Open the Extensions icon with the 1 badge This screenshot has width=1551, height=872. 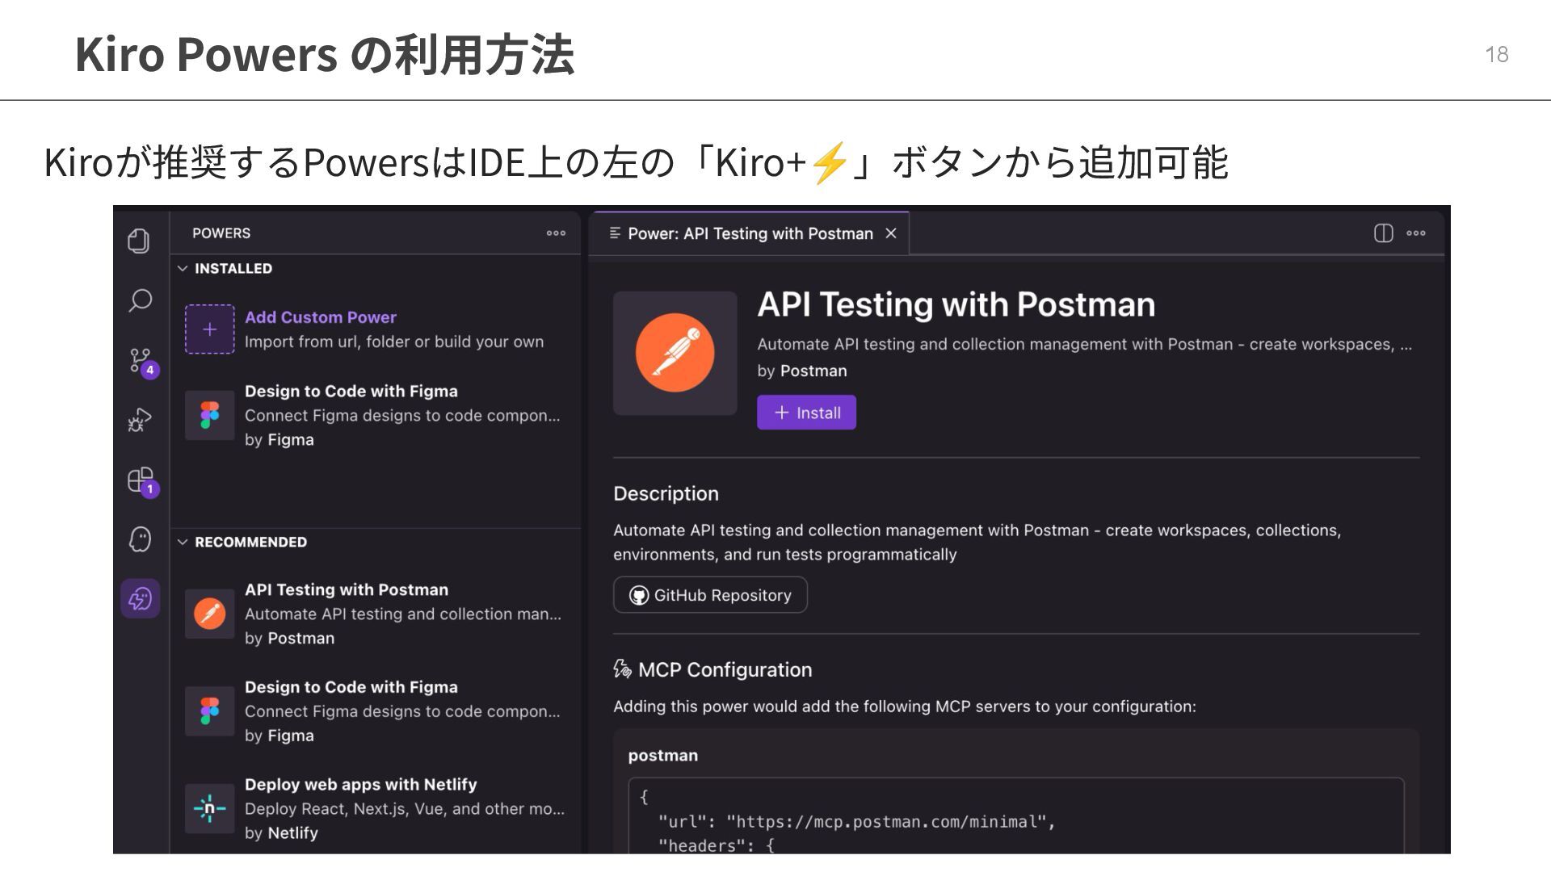point(141,480)
